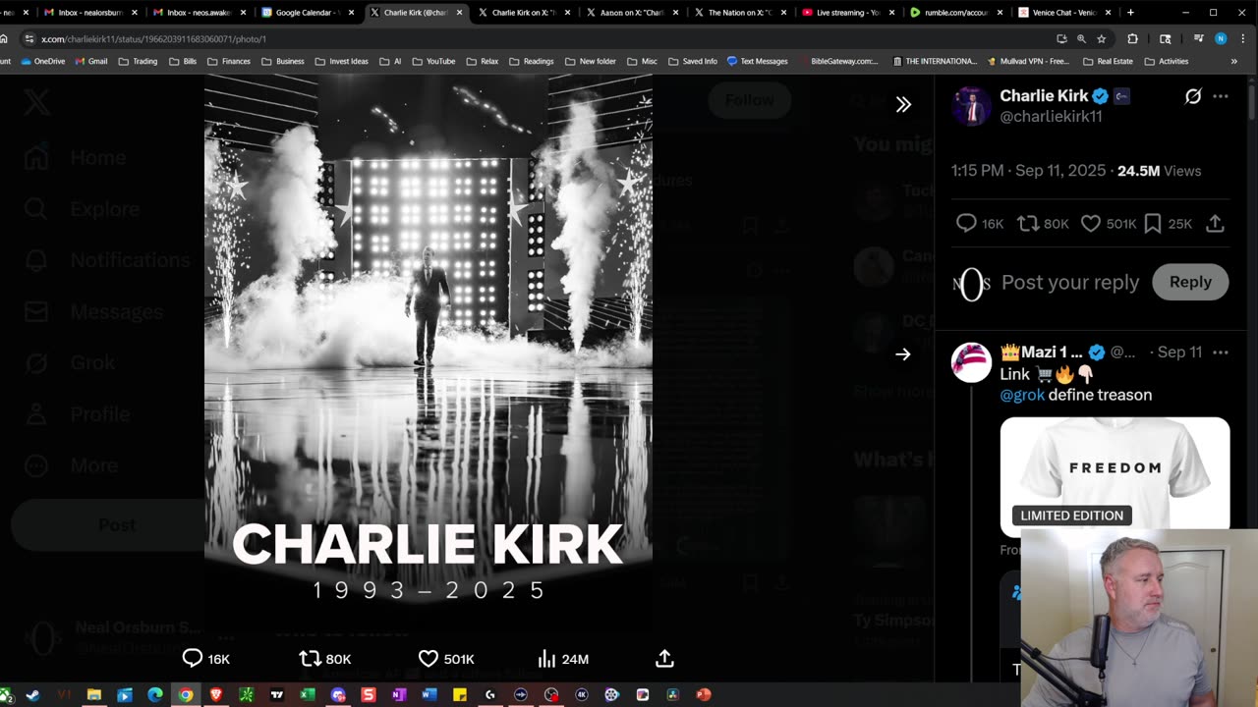
Task: Open Grok actions icon next to Charlie Kirk name
Action: point(1193,96)
